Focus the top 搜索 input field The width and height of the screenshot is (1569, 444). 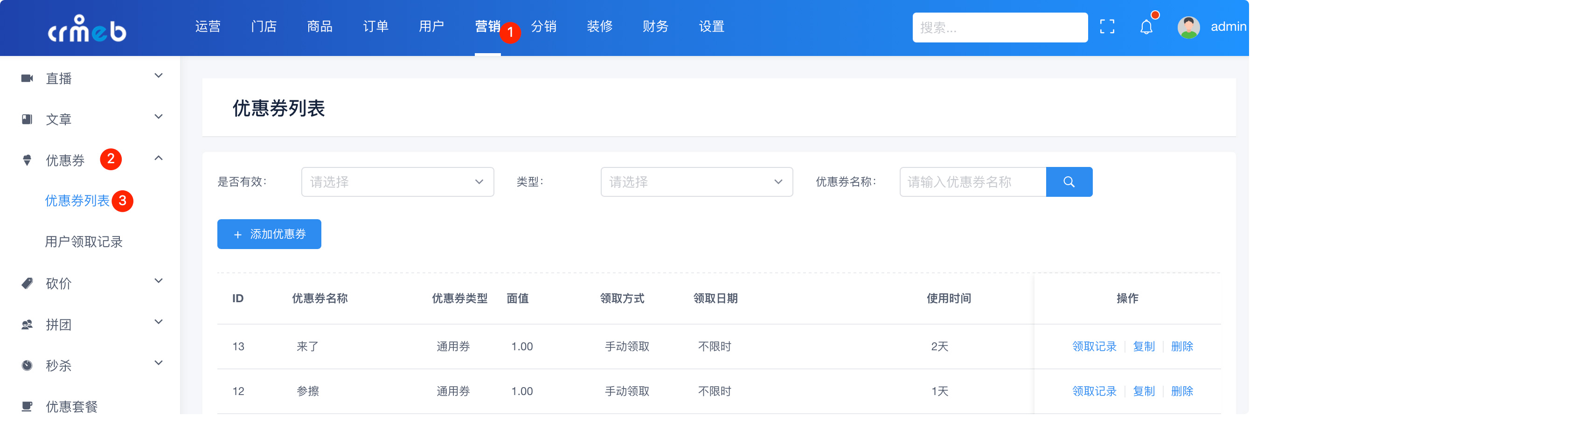[1000, 28]
